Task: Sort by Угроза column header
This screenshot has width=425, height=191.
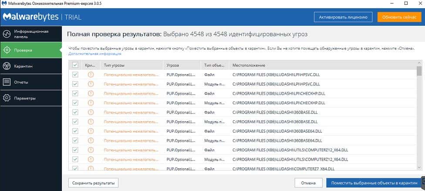Action: click(173, 65)
